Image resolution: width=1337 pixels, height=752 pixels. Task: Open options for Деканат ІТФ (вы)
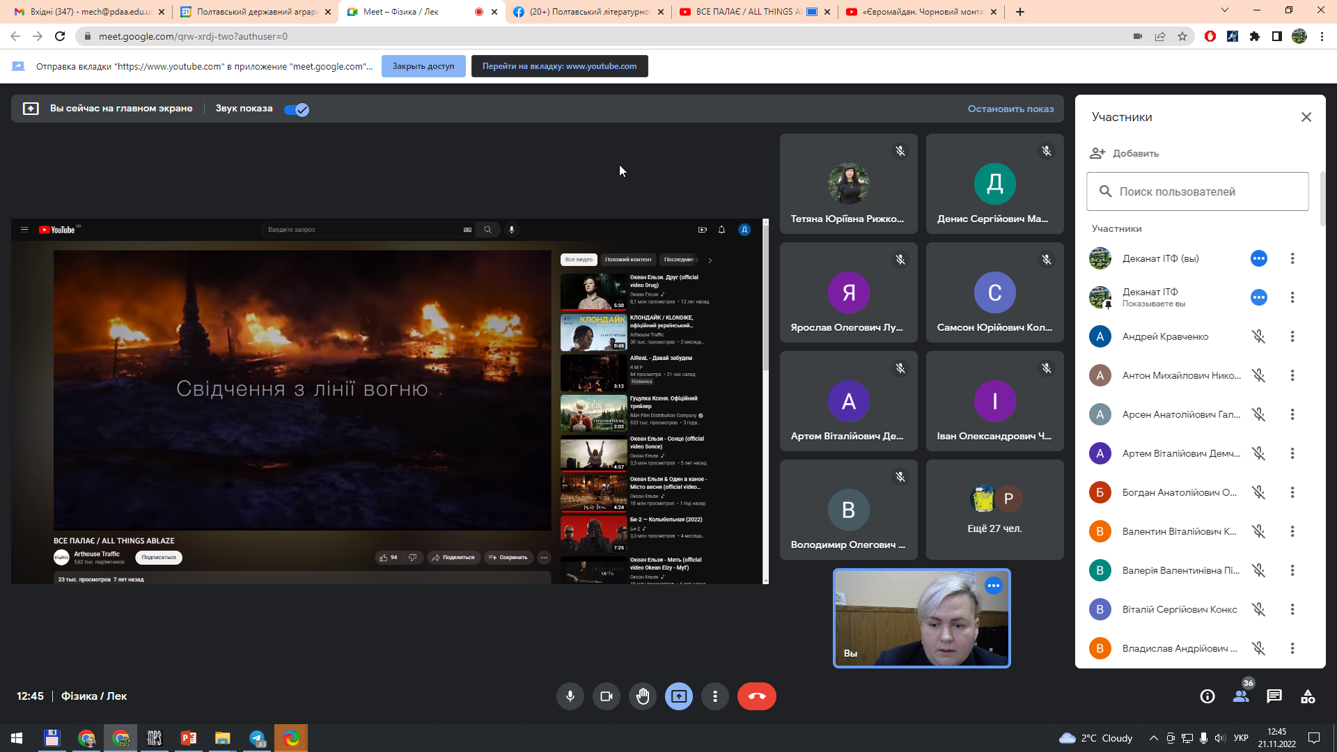tap(1292, 258)
